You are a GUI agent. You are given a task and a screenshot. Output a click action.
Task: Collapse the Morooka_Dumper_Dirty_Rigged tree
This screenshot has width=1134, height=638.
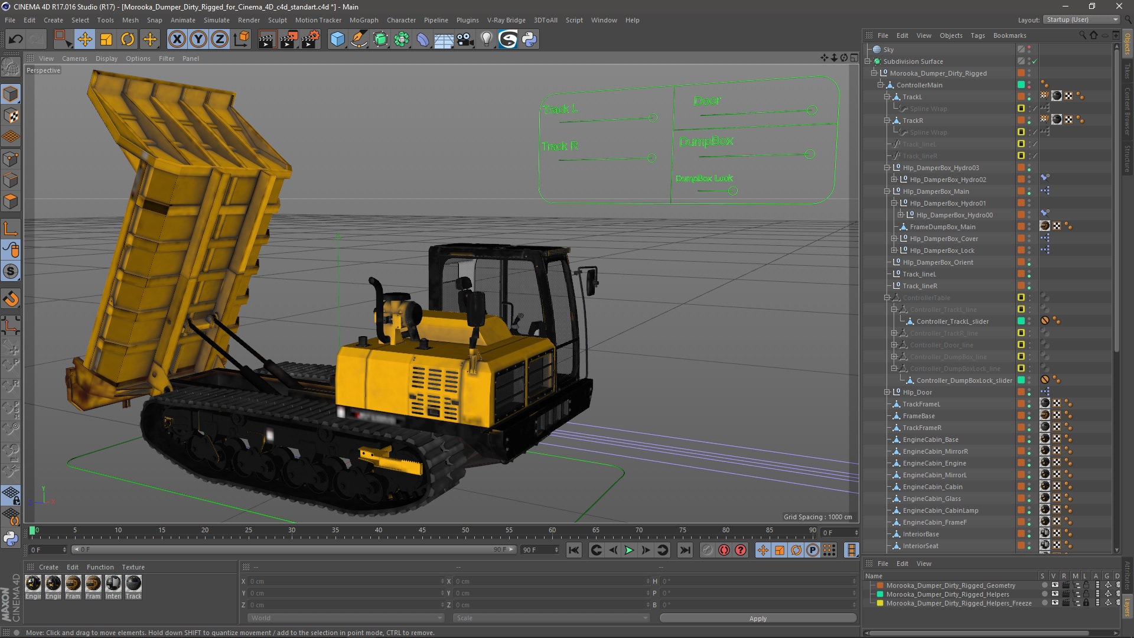[x=874, y=73]
